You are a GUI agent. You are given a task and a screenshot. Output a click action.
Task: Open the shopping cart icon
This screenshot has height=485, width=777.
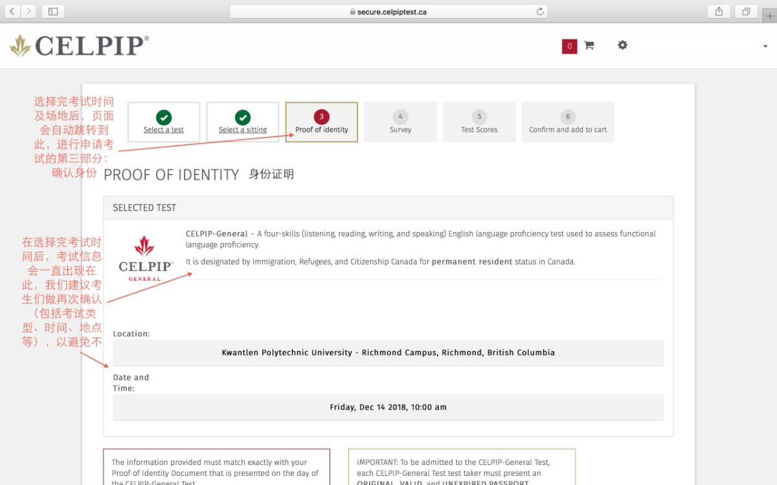point(589,45)
